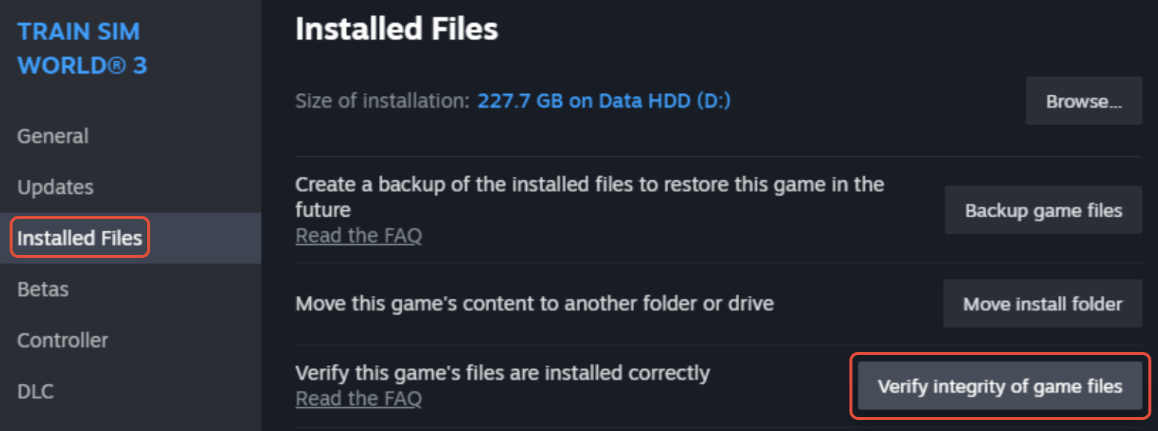Read the FAQ about verifying files
The width and height of the screenshot is (1158, 431).
(x=358, y=398)
